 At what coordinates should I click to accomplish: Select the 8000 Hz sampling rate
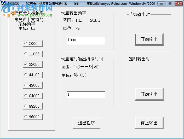(x=33, y=44)
